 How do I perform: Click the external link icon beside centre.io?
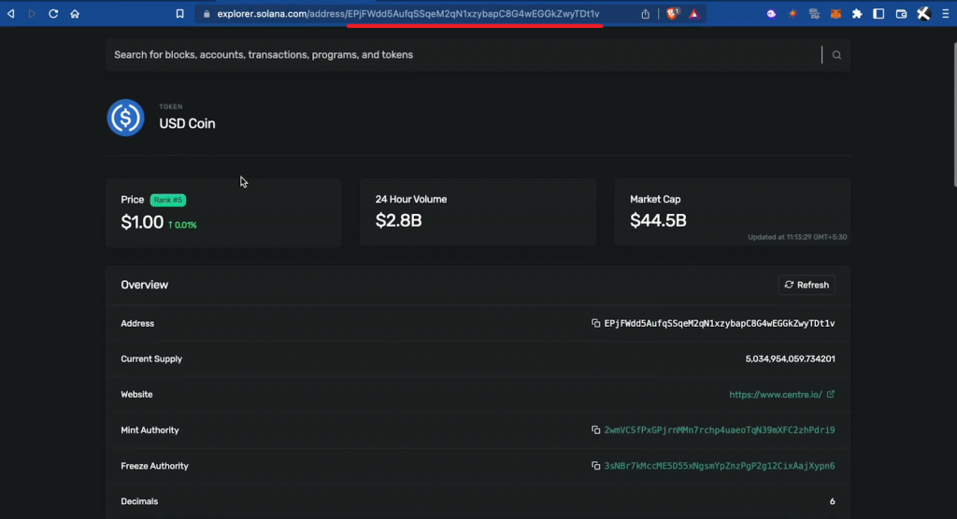coord(831,394)
